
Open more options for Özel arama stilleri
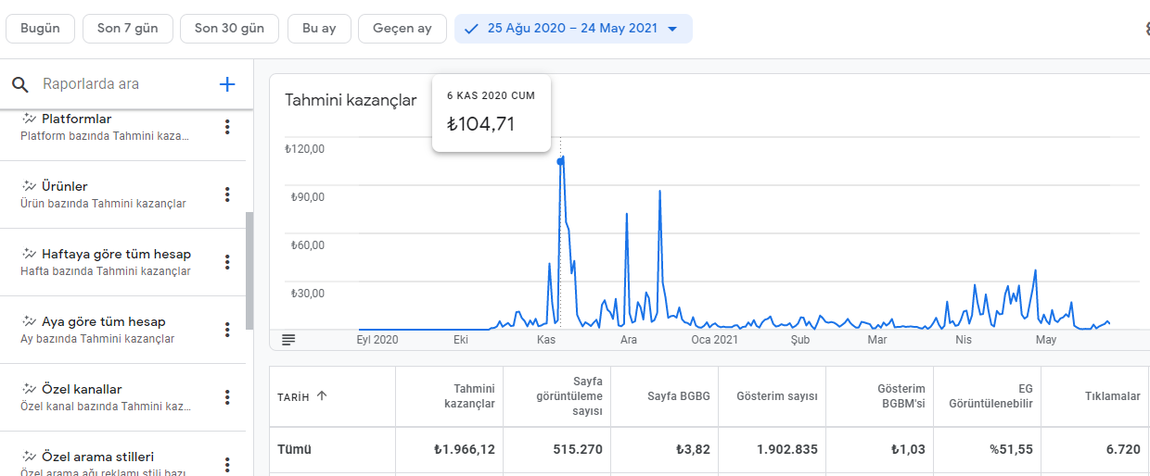227,465
